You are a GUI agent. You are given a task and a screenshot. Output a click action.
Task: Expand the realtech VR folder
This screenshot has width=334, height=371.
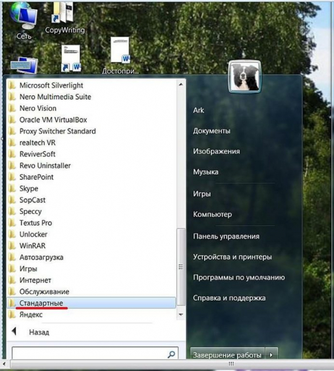tap(92, 143)
